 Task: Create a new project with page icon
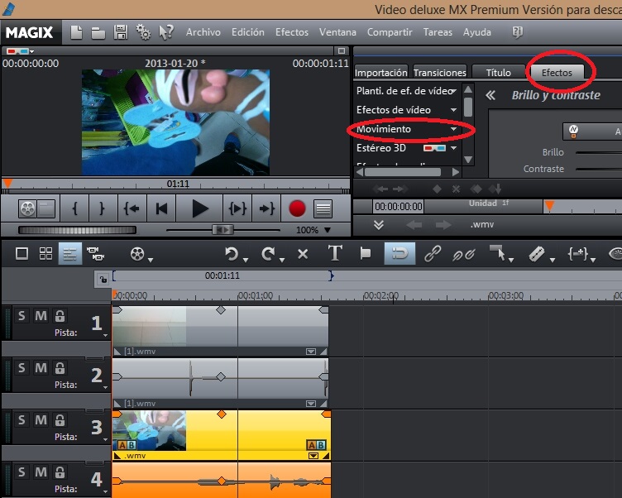(x=76, y=32)
